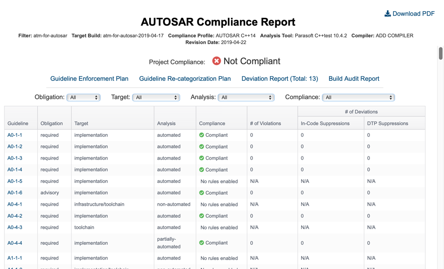Click the Compliance Profile value AUTOSAR C++14
The height and width of the screenshot is (269, 444).
235,36
